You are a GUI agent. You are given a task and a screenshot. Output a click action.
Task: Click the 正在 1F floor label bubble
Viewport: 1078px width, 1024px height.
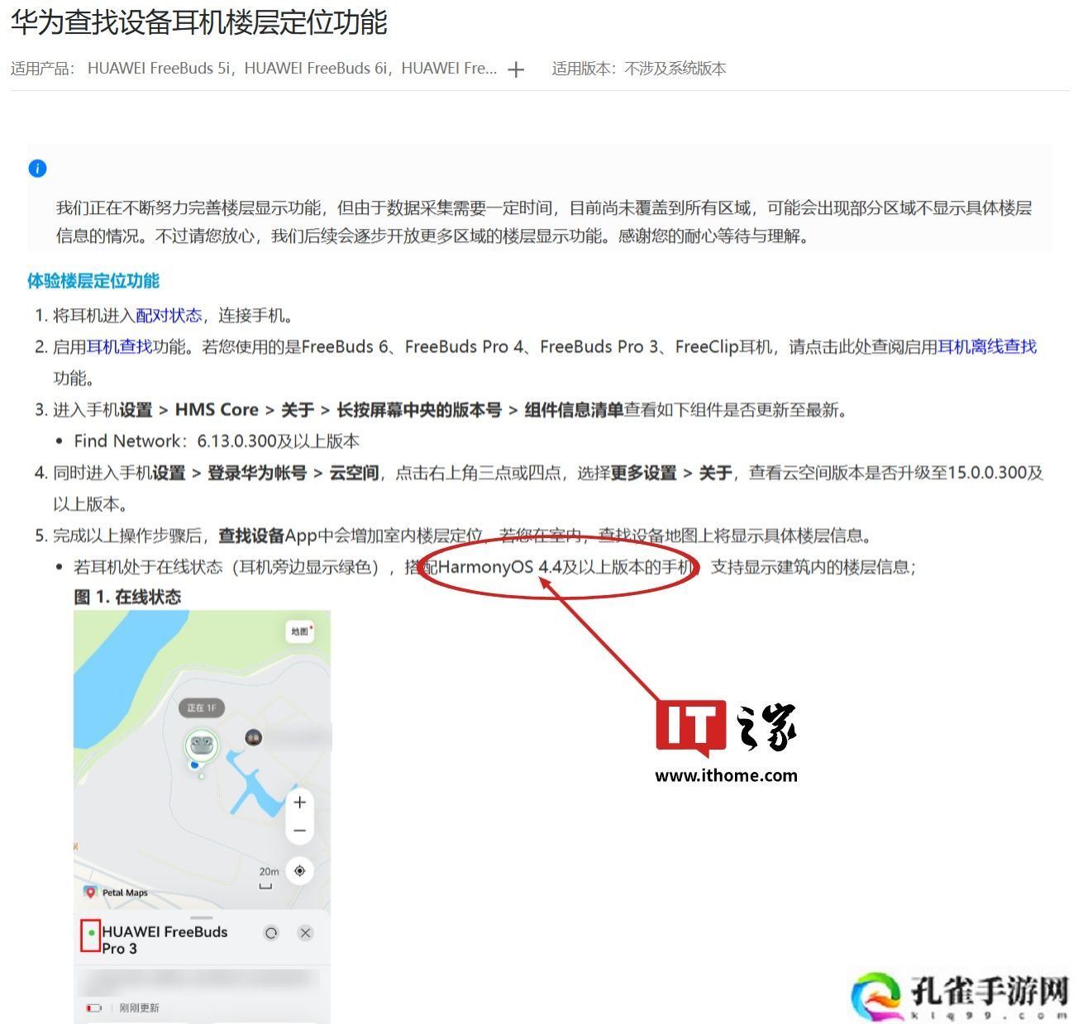point(202,707)
